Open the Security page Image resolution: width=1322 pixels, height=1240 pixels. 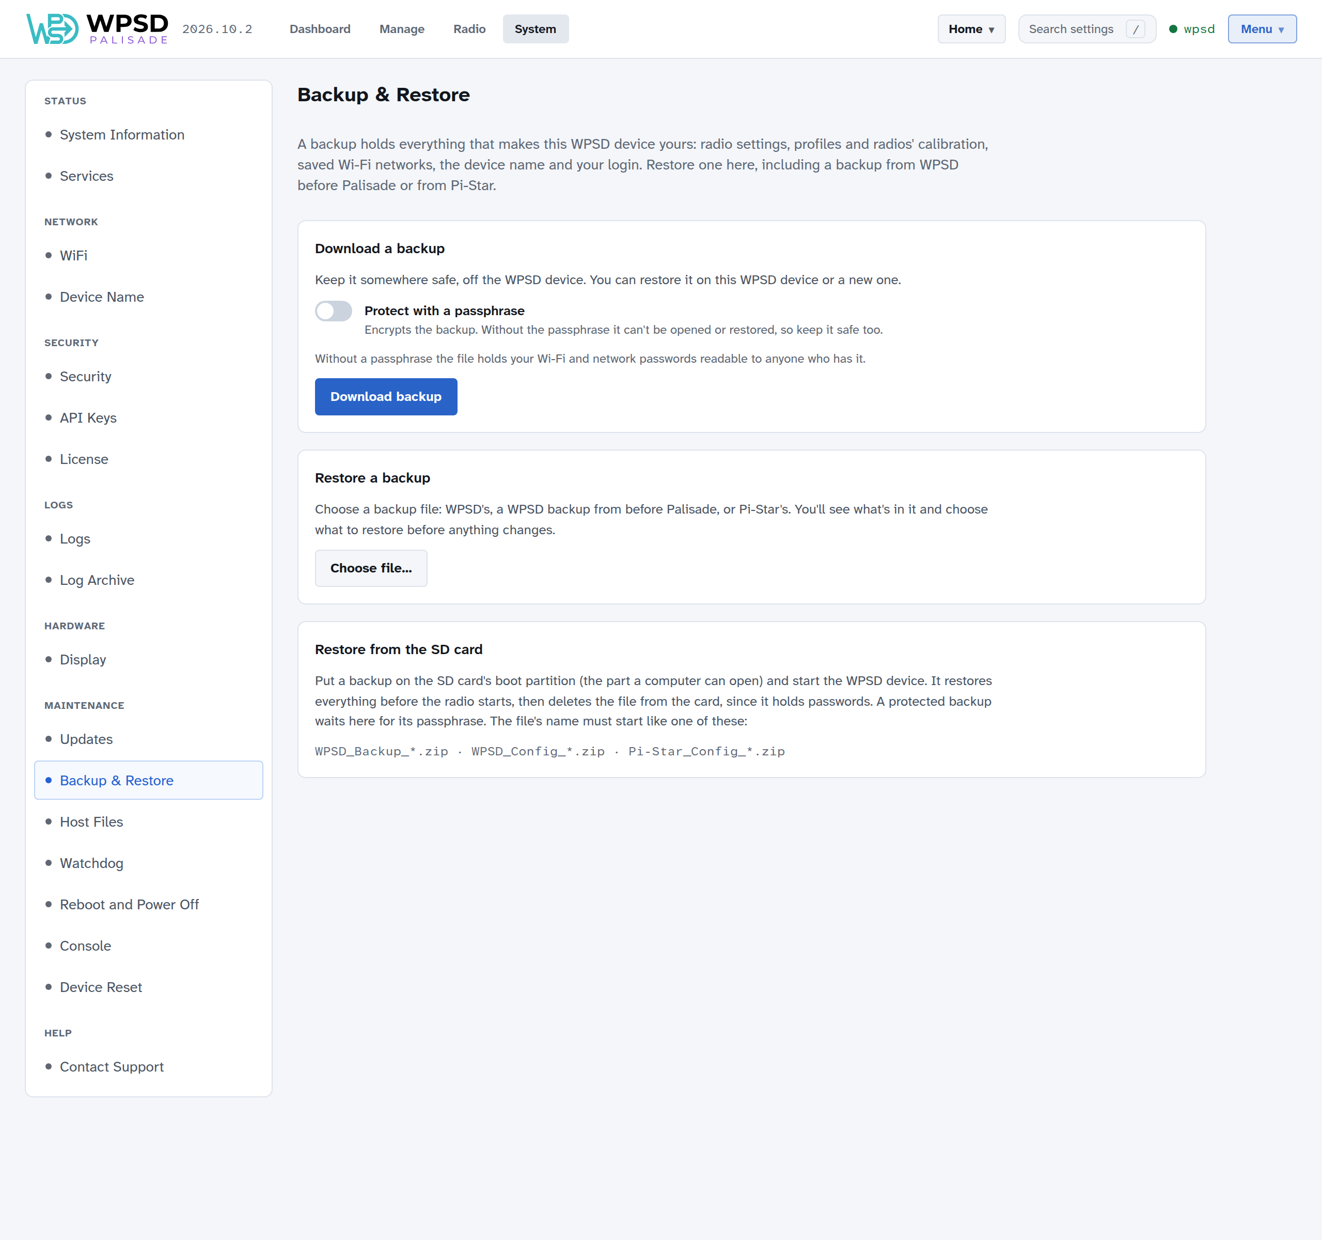[x=148, y=377]
